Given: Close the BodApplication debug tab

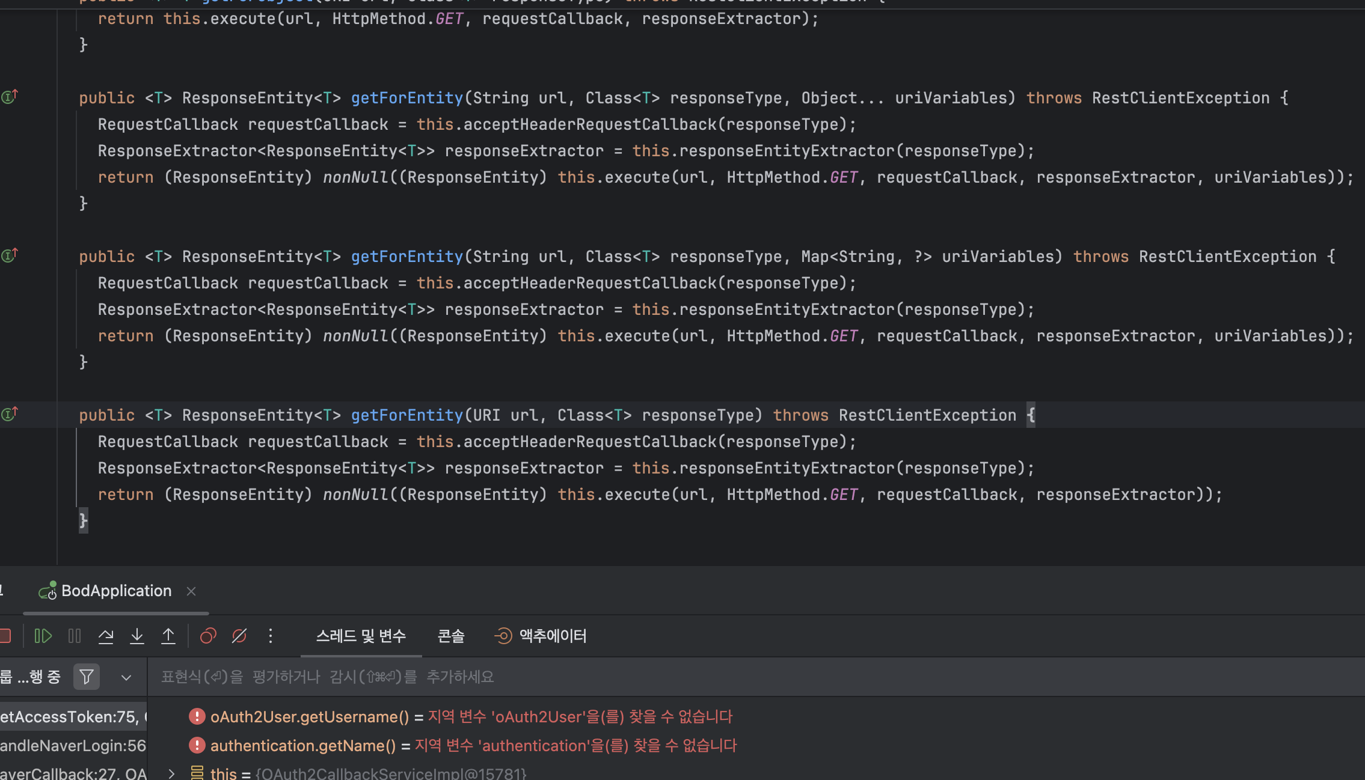Looking at the screenshot, I should click(191, 591).
